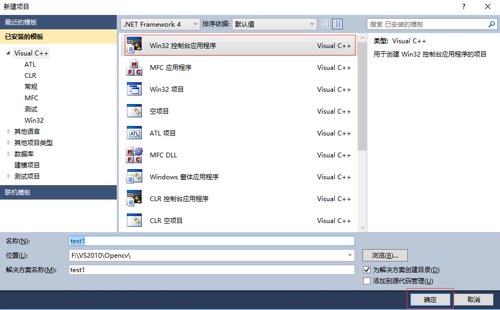
Task: Click the Win32 console application template icon
Action: pyautogui.click(x=134, y=45)
